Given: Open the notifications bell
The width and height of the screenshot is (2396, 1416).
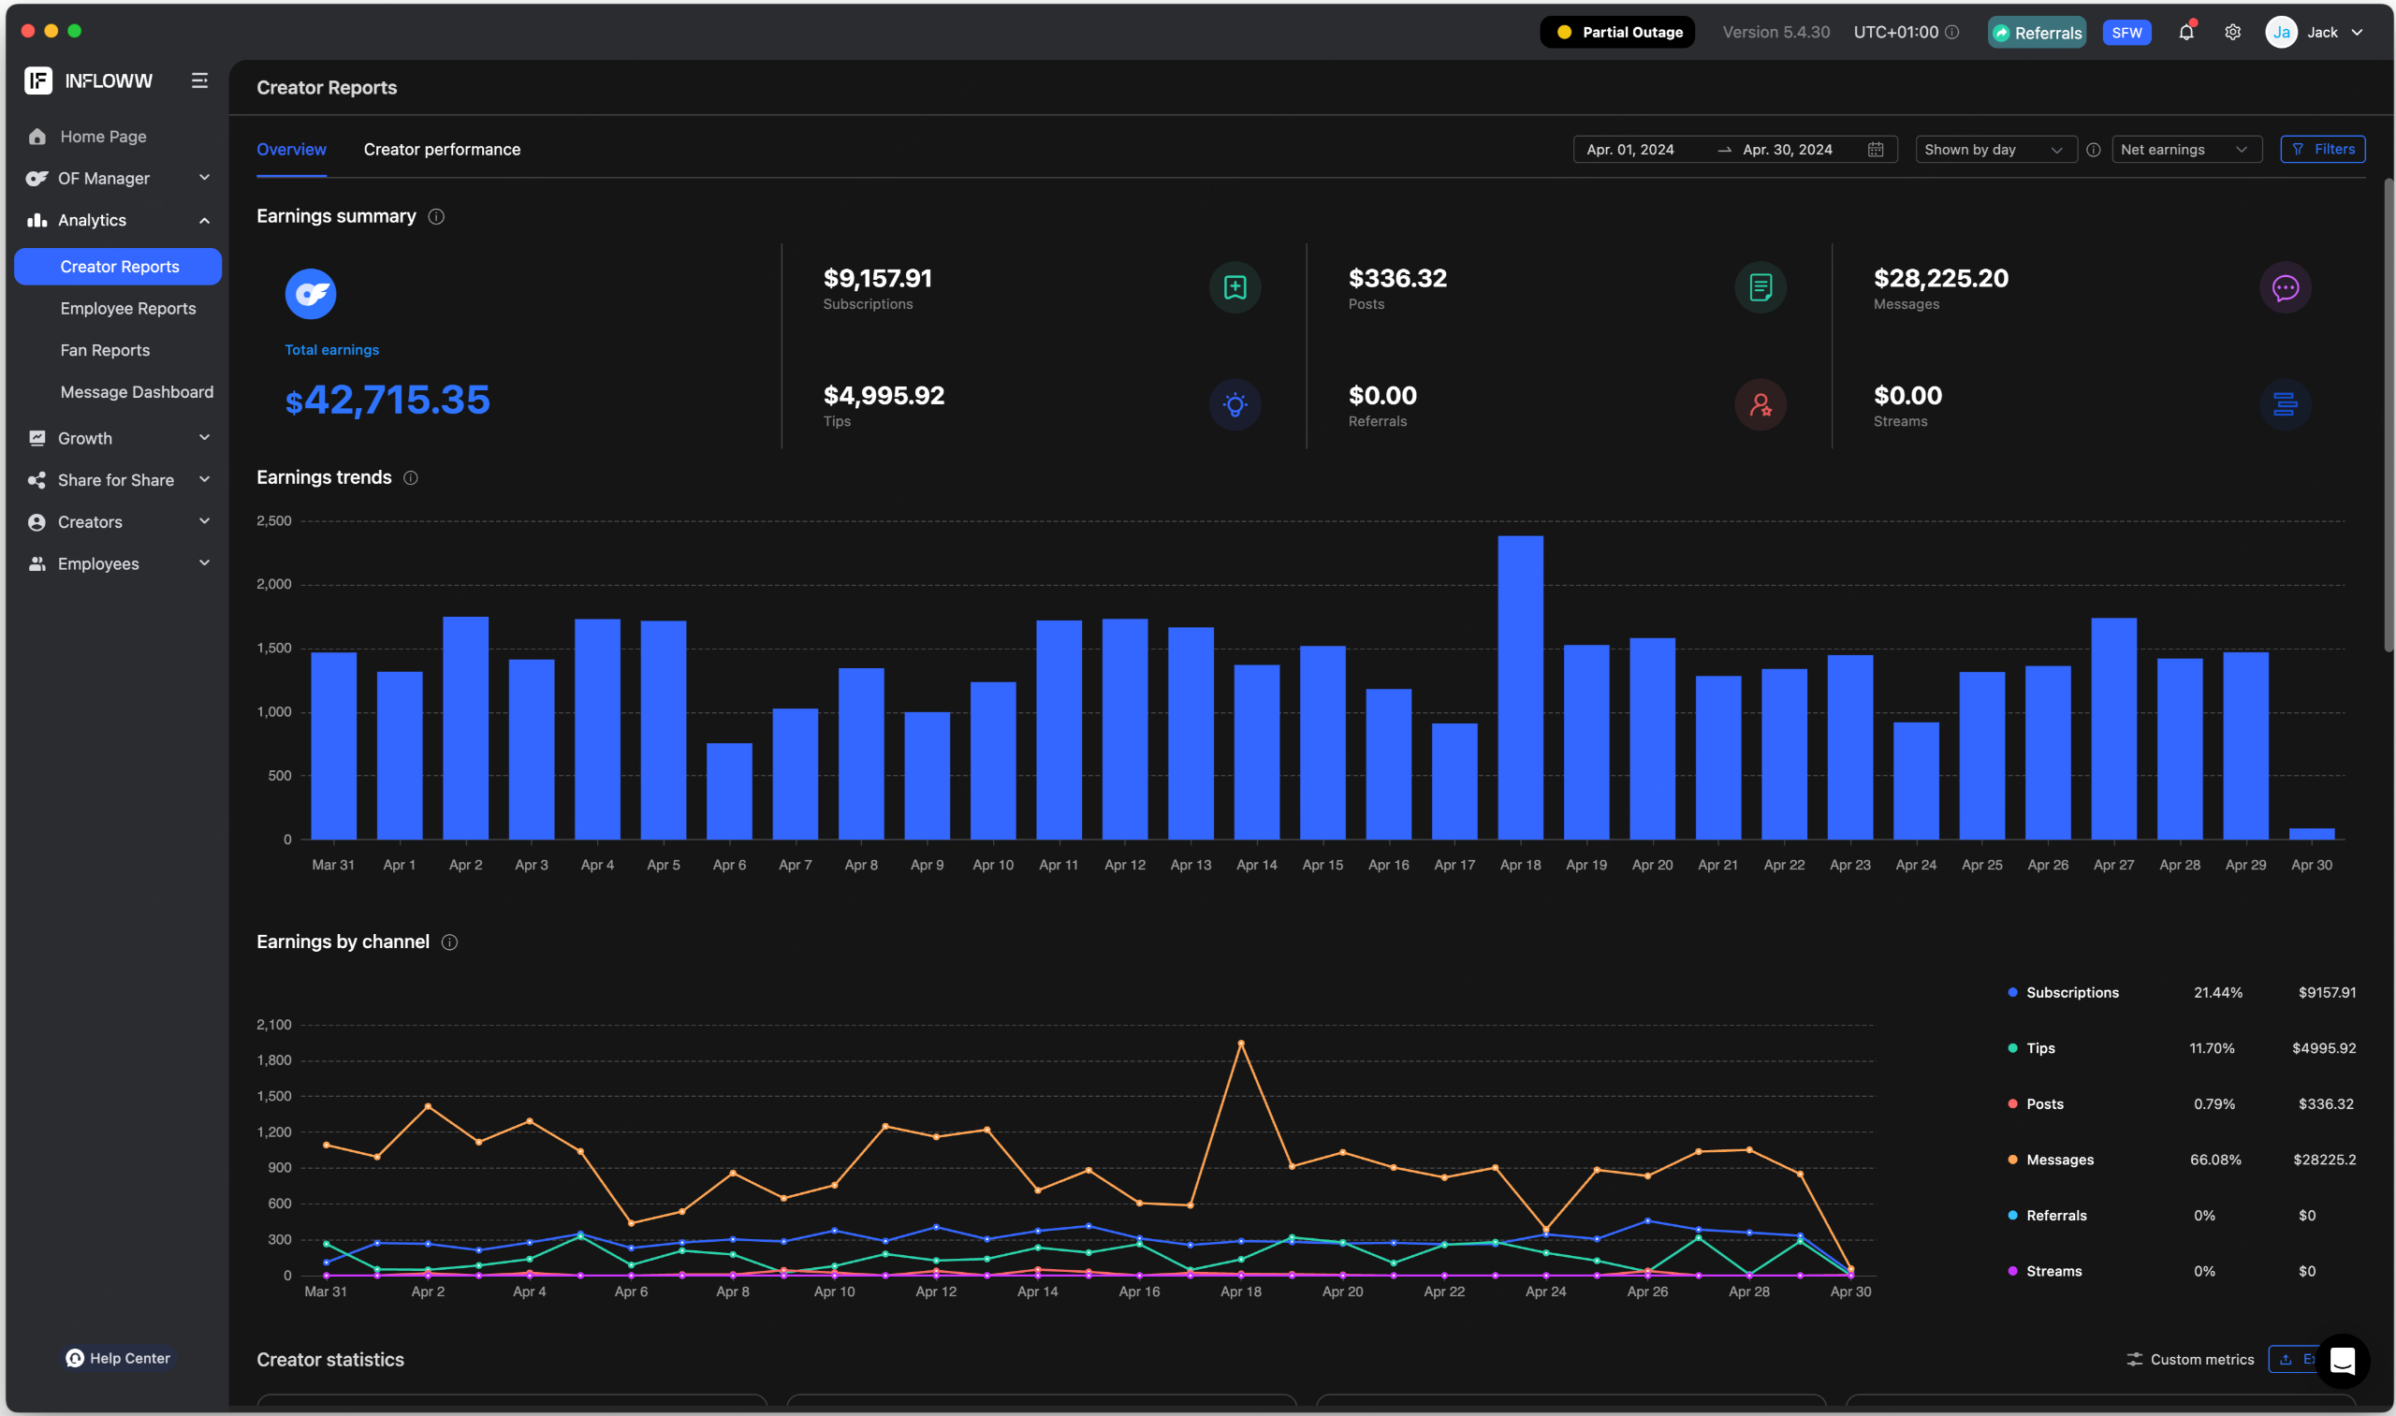Looking at the screenshot, I should pyautogui.click(x=2186, y=33).
